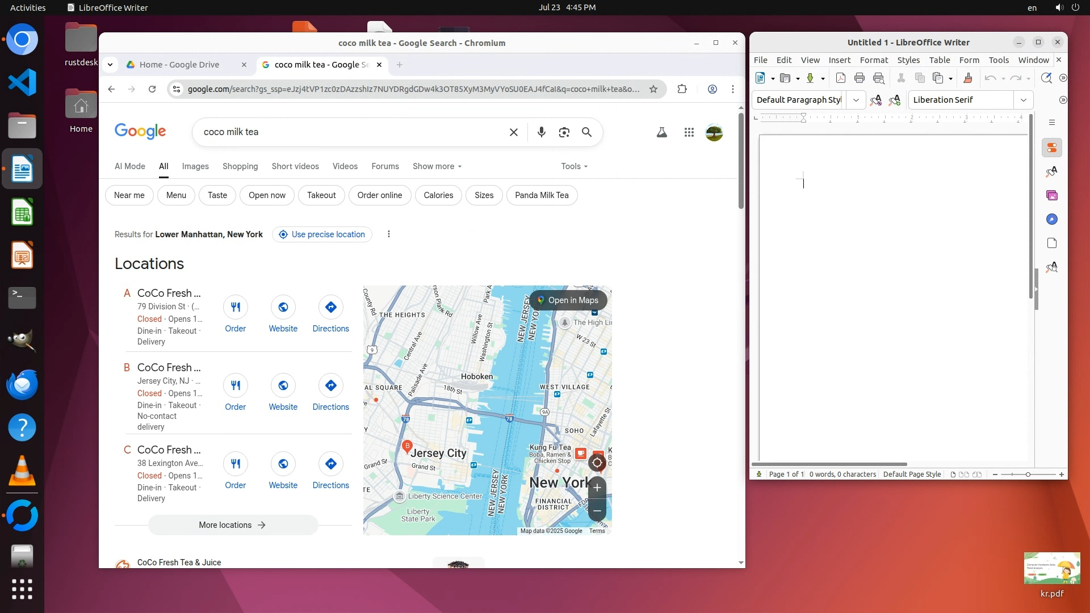Screen dimensions: 1090x613
Task: Expand the Show more search filter
Action: [x=437, y=166]
